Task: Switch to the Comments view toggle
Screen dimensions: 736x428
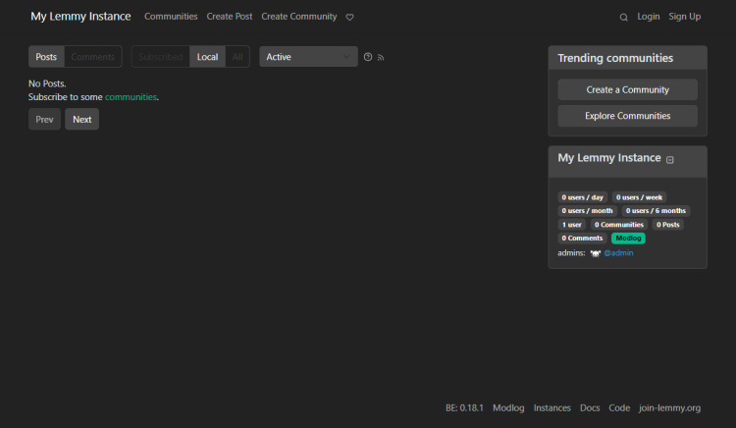Action: point(93,57)
